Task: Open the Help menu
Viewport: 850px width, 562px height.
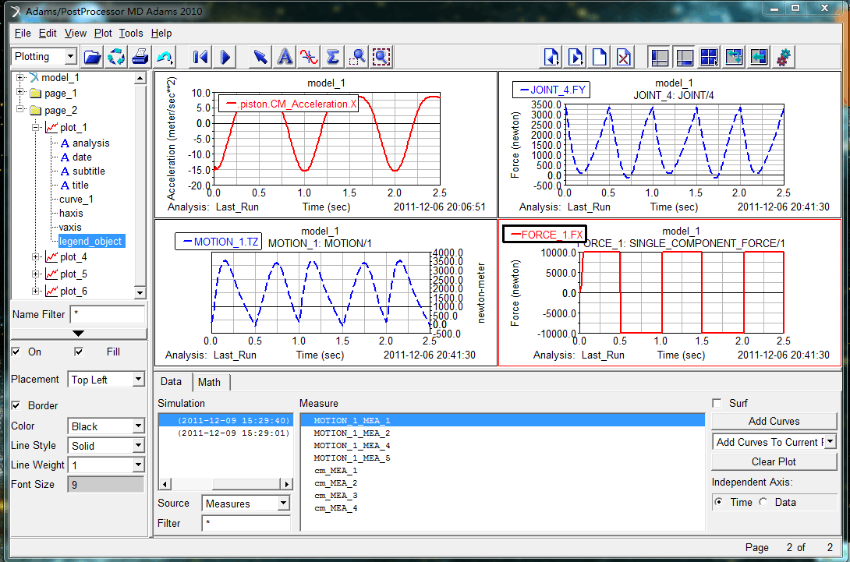Action: [161, 33]
